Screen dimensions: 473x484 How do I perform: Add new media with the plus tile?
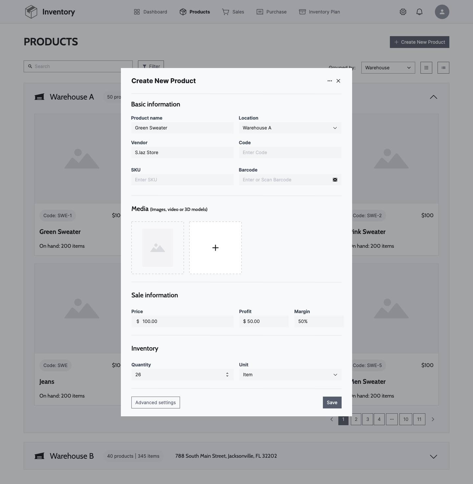(x=215, y=248)
